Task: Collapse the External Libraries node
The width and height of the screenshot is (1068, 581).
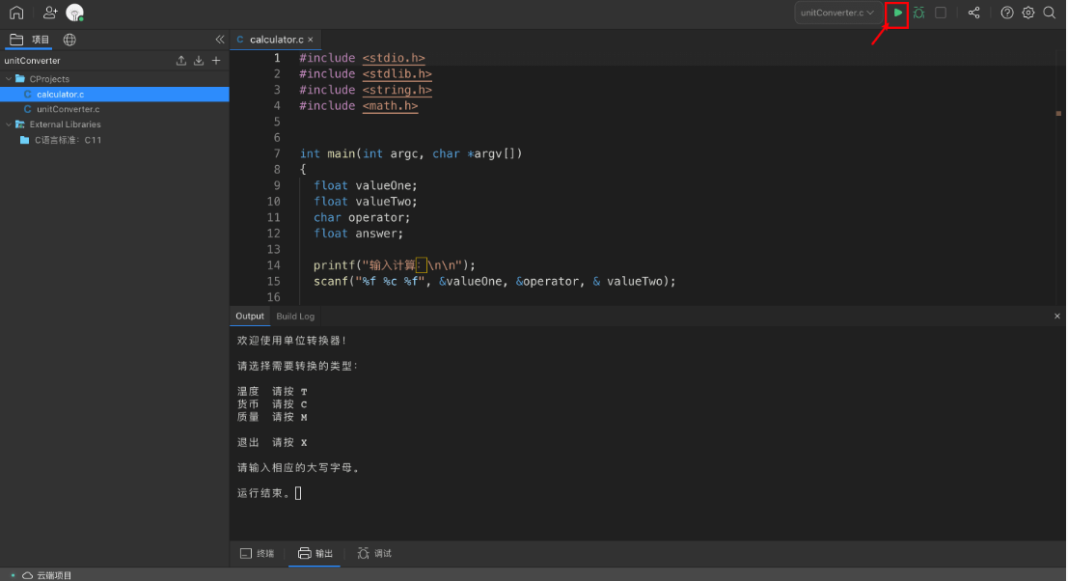Action: (x=9, y=124)
